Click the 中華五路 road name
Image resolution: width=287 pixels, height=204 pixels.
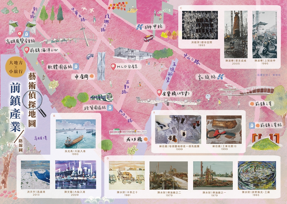tap(79, 14)
